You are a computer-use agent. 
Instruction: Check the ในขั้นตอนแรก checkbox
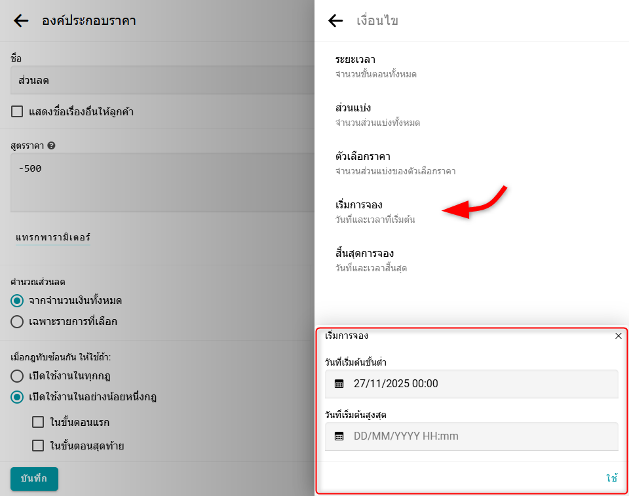point(38,422)
